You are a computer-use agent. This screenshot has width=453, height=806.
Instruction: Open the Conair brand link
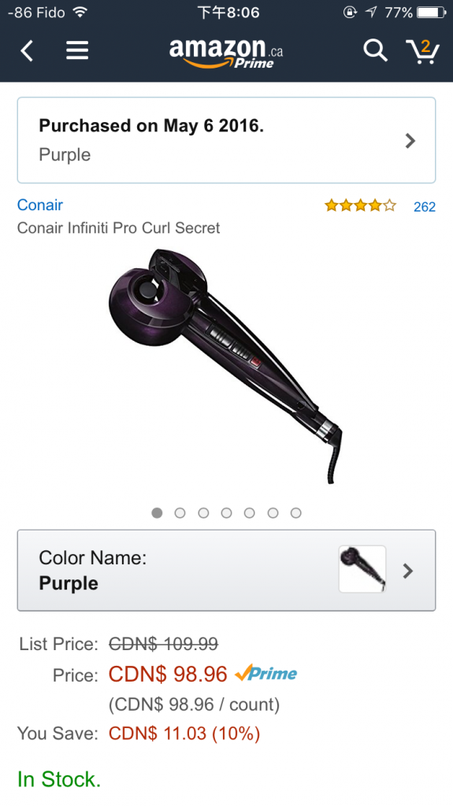pos(40,205)
